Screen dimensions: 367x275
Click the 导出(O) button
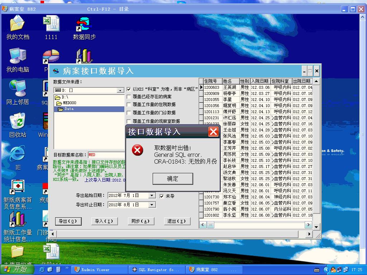68,221
